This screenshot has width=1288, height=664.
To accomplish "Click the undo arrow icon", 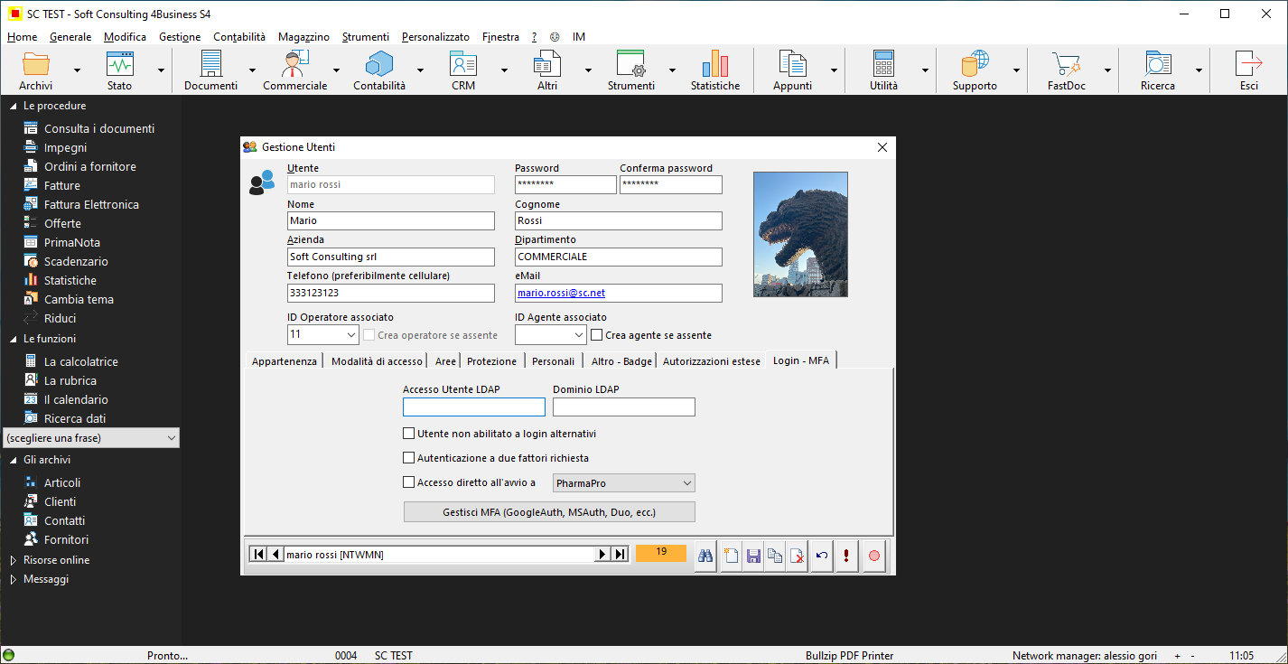I will coord(822,556).
